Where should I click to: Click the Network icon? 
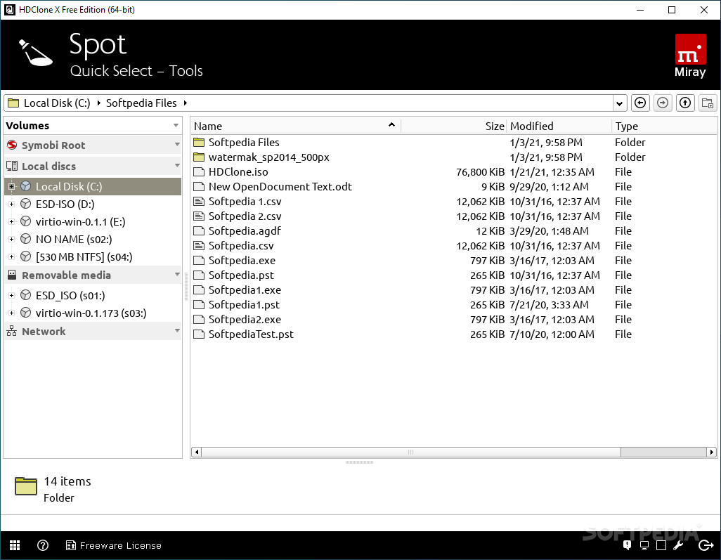12,331
